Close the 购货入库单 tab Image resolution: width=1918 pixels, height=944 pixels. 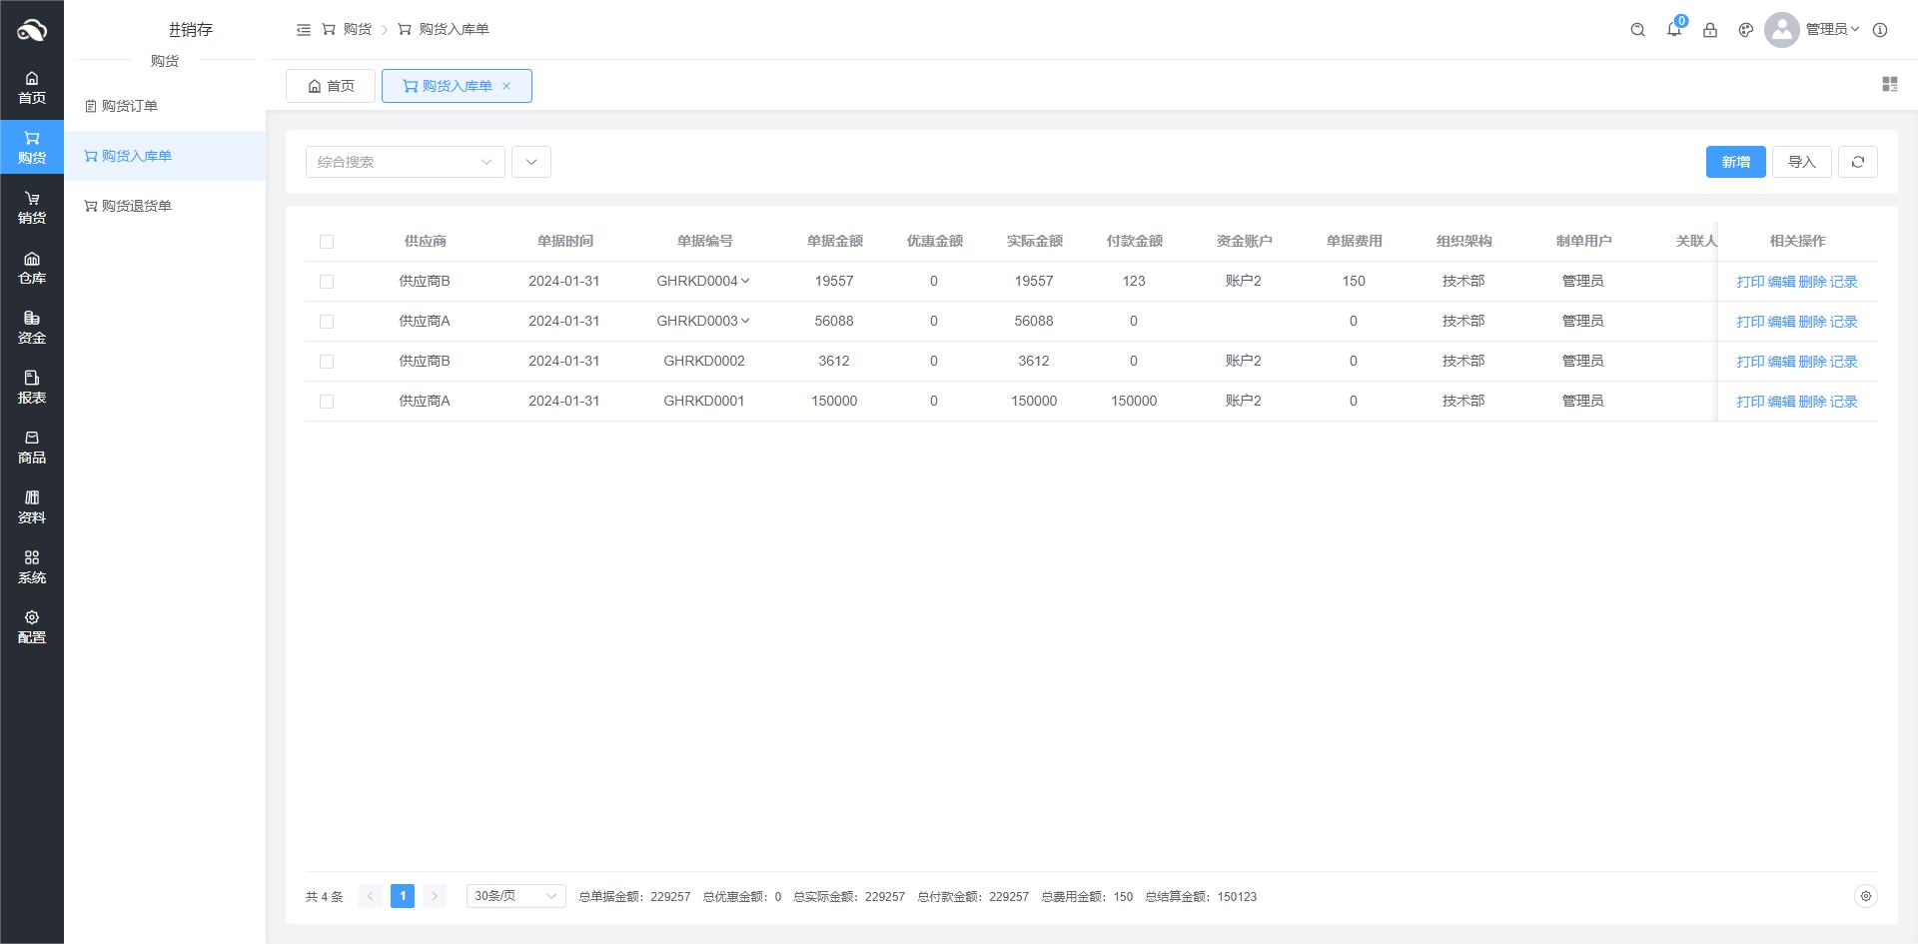click(x=506, y=86)
